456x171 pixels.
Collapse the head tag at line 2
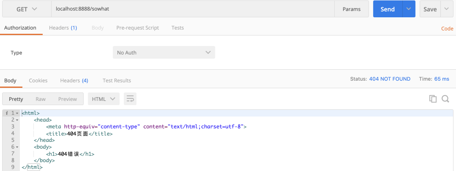(17, 120)
